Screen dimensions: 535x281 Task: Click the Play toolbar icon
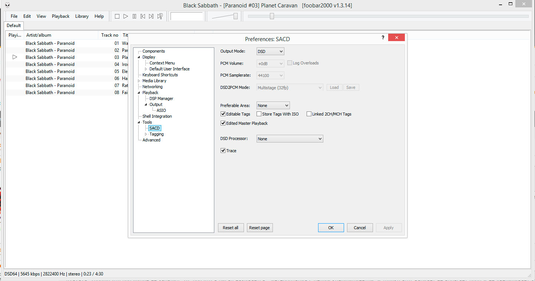(126, 16)
